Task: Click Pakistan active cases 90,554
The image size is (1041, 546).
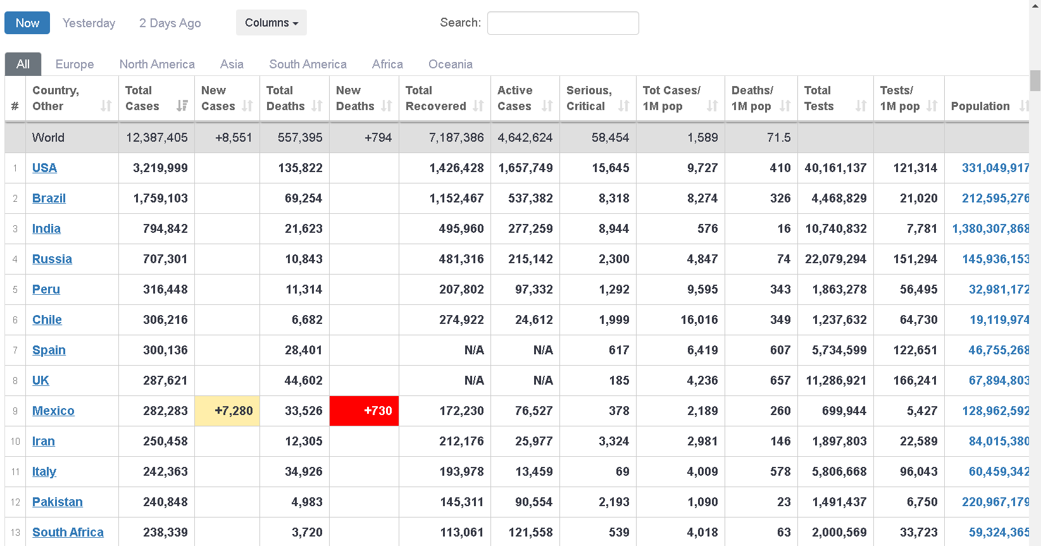Action: 533,502
